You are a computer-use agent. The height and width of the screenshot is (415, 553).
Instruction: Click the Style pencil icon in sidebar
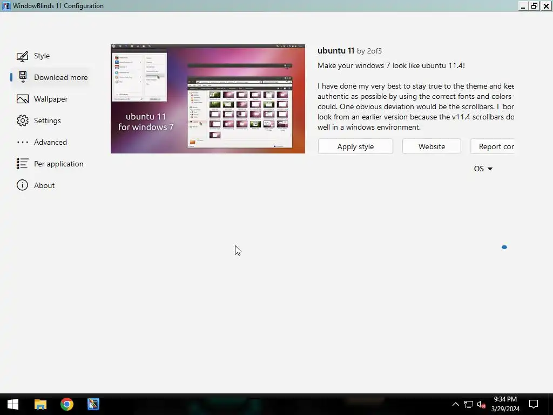[x=22, y=56]
